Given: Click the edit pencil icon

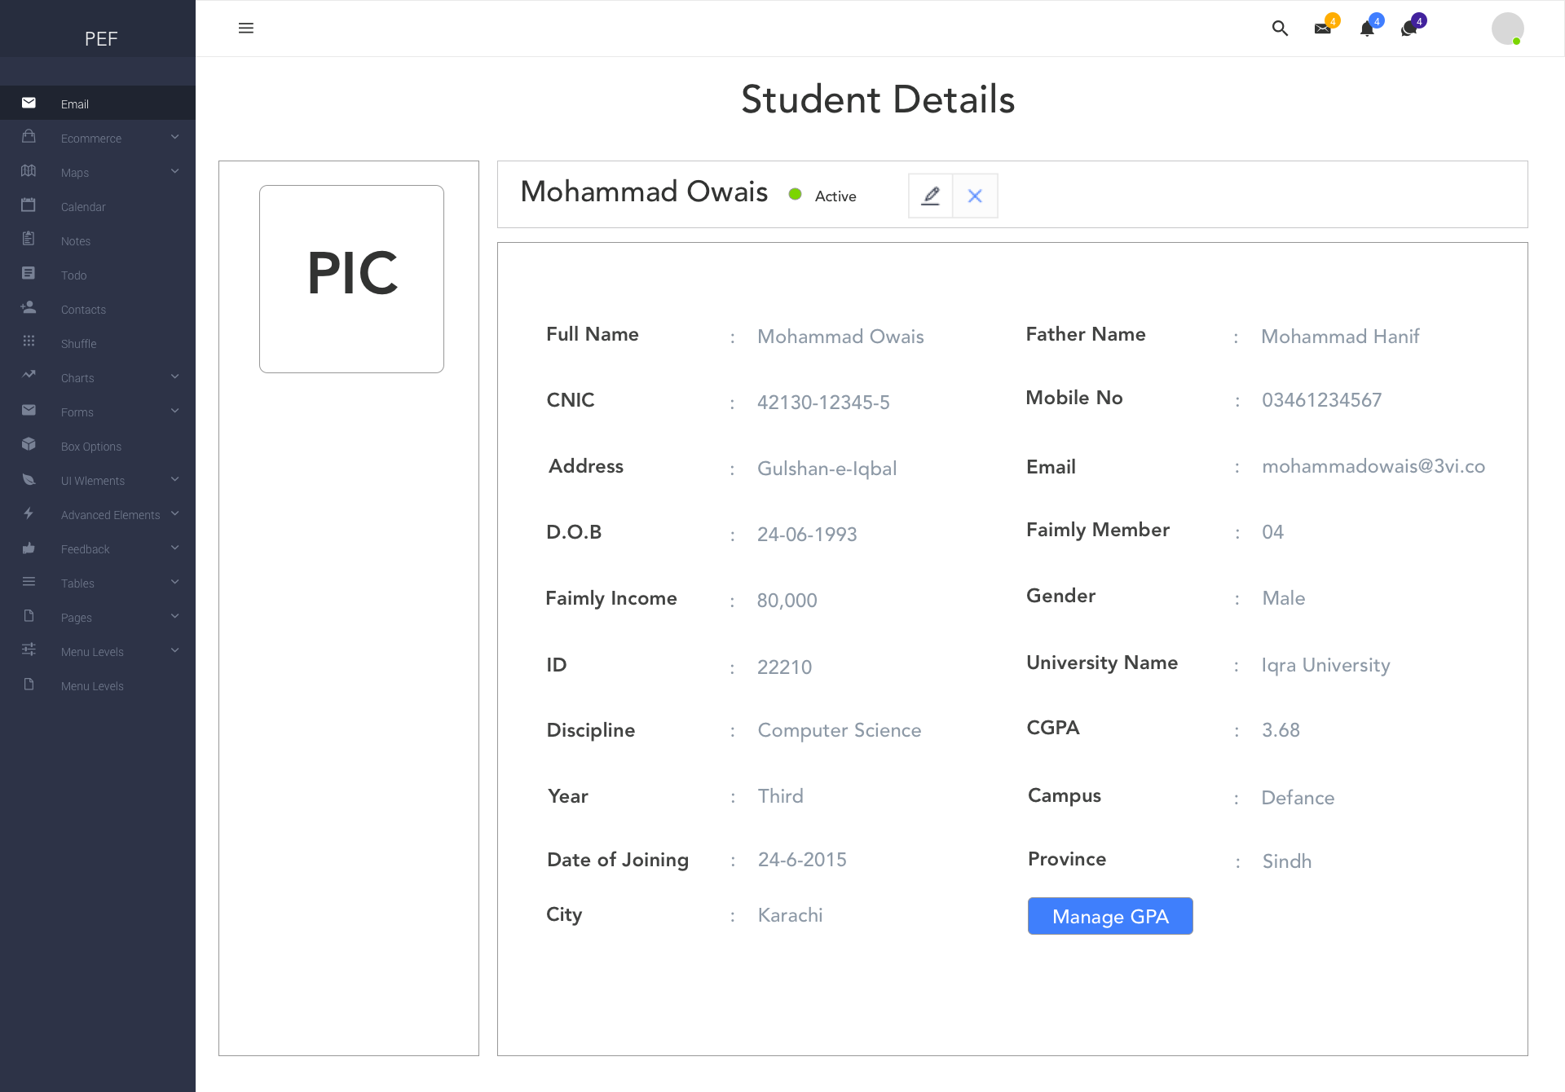Looking at the screenshot, I should point(931,196).
